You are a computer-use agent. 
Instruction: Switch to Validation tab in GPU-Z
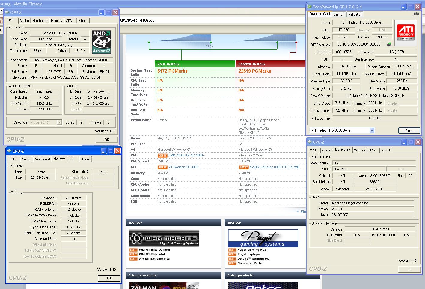click(355, 14)
